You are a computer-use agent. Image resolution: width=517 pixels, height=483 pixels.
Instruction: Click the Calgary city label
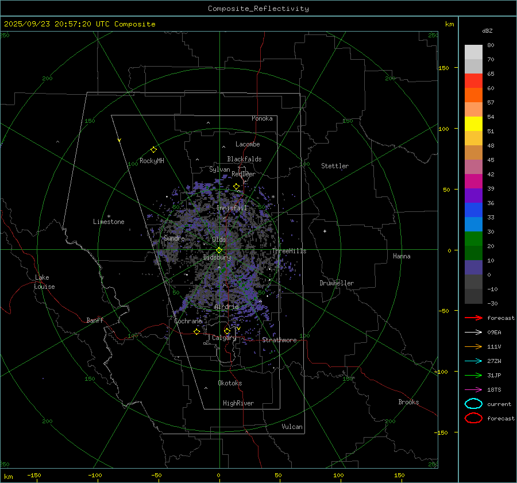click(x=223, y=338)
